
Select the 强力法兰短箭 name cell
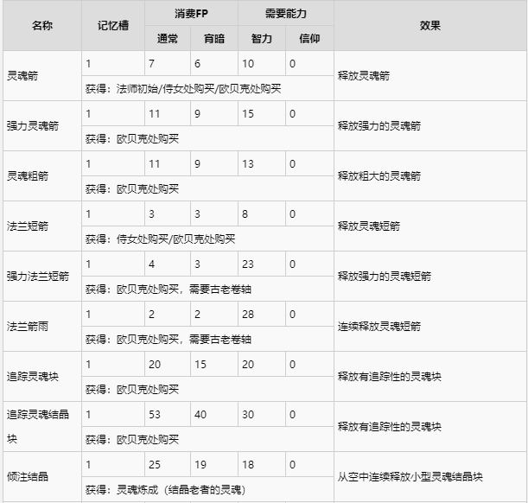(42, 277)
